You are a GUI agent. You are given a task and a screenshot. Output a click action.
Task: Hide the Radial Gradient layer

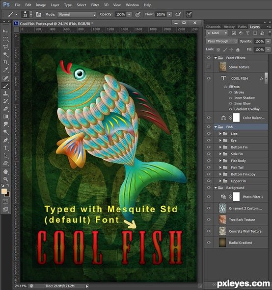(209, 242)
